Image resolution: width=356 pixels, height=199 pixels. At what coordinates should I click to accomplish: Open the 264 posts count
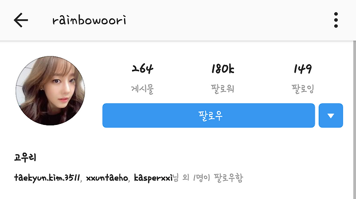(x=142, y=69)
